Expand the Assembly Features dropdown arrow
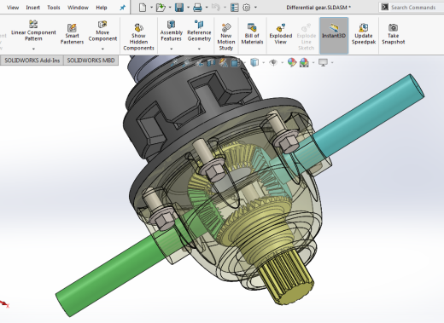The height and width of the screenshot is (323, 444). [x=171, y=49]
